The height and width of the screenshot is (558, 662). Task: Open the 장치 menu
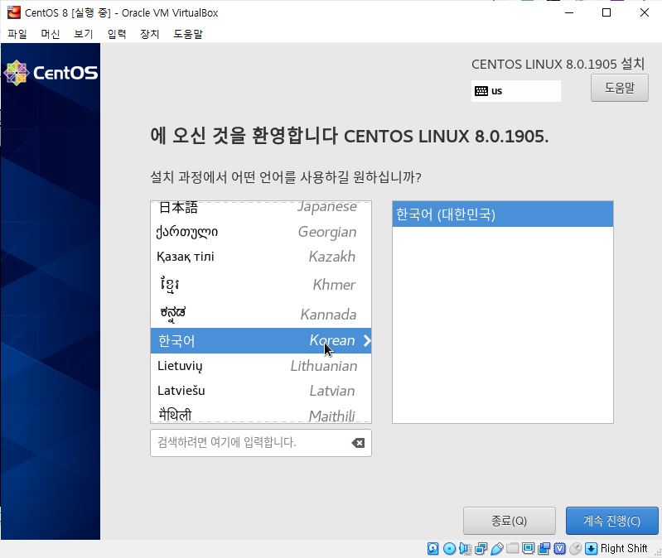(x=149, y=34)
